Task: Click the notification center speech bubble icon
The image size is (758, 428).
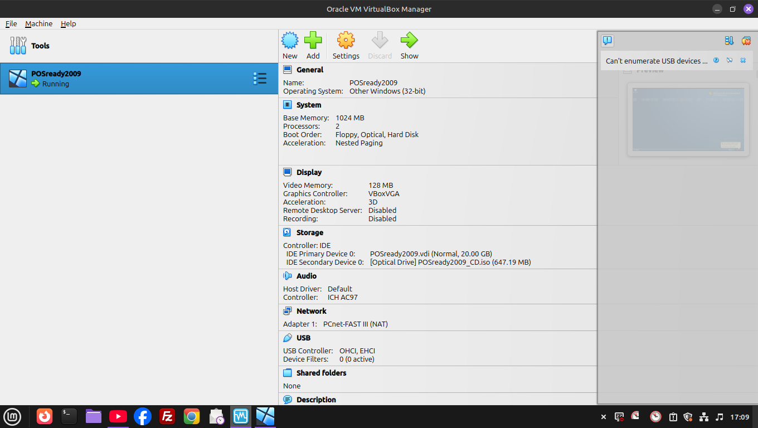Action: (608, 41)
